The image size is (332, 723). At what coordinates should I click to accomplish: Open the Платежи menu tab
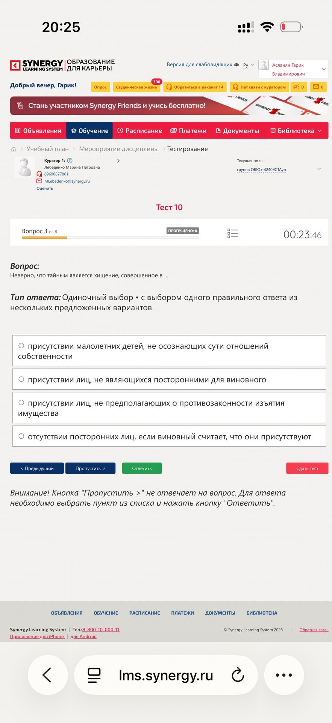[x=188, y=131]
